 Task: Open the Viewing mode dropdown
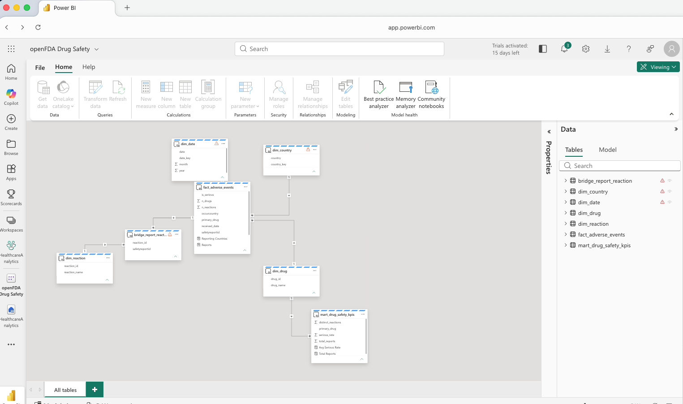[x=658, y=67]
